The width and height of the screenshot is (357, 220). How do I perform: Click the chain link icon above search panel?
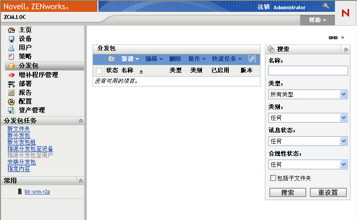(x=333, y=37)
